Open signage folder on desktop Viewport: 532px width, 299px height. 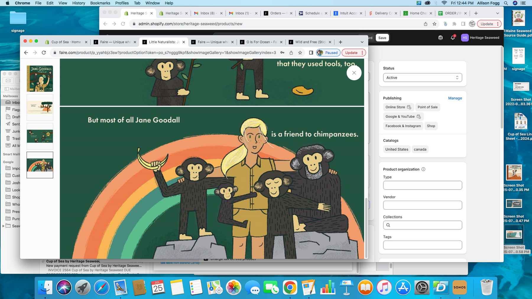18,21
